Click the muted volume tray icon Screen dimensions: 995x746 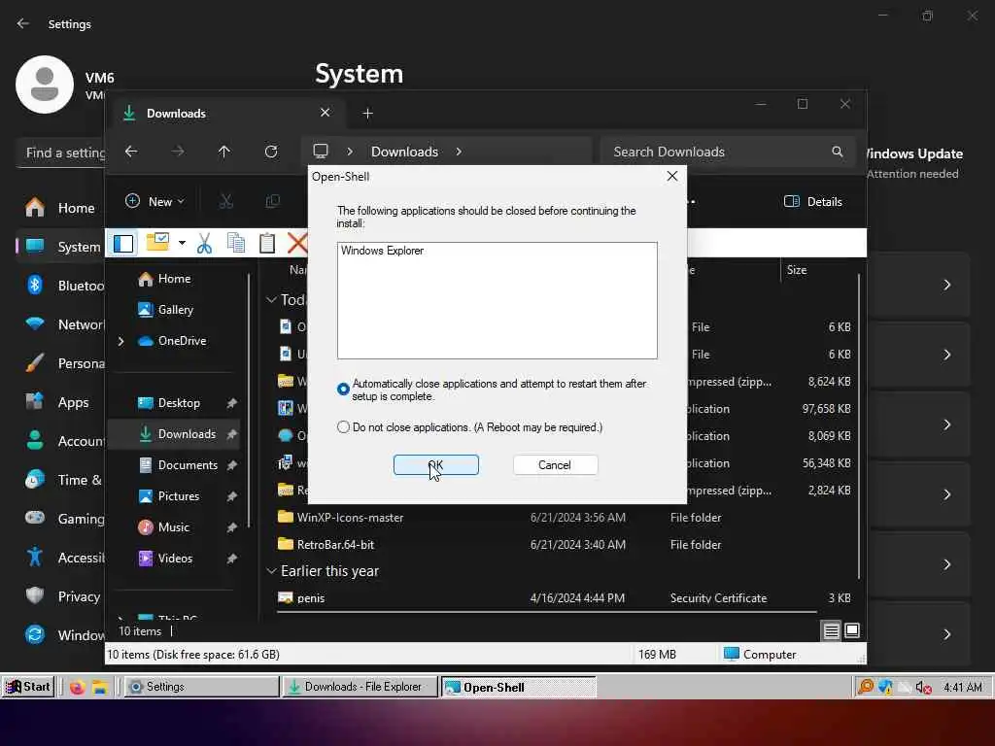click(x=923, y=687)
